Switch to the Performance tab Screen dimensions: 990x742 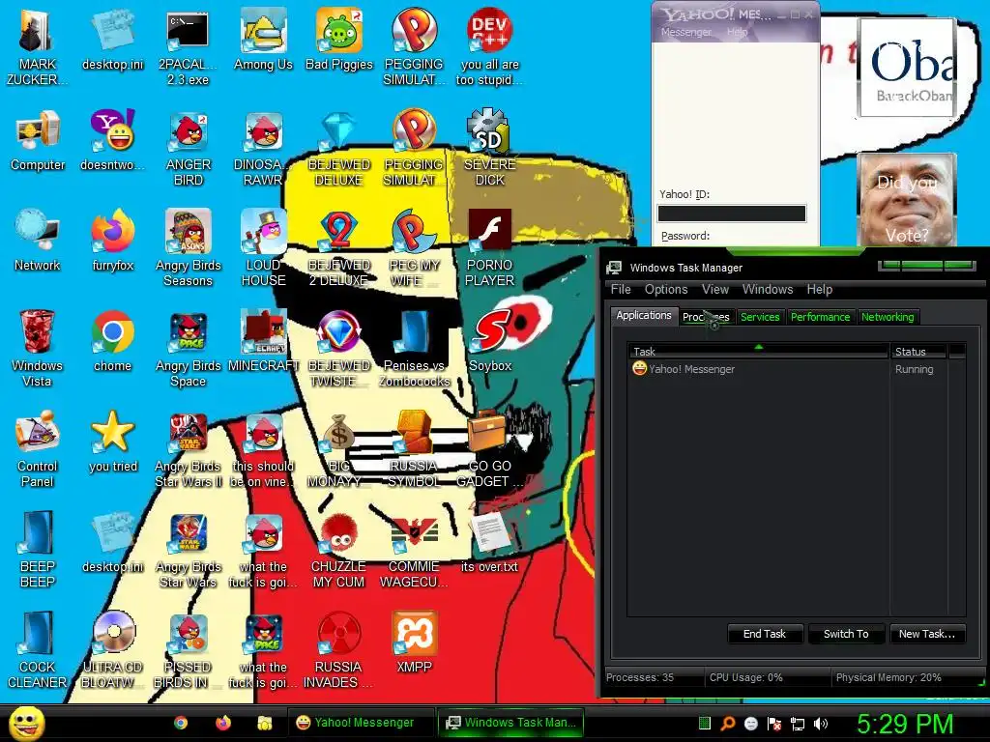click(x=820, y=317)
